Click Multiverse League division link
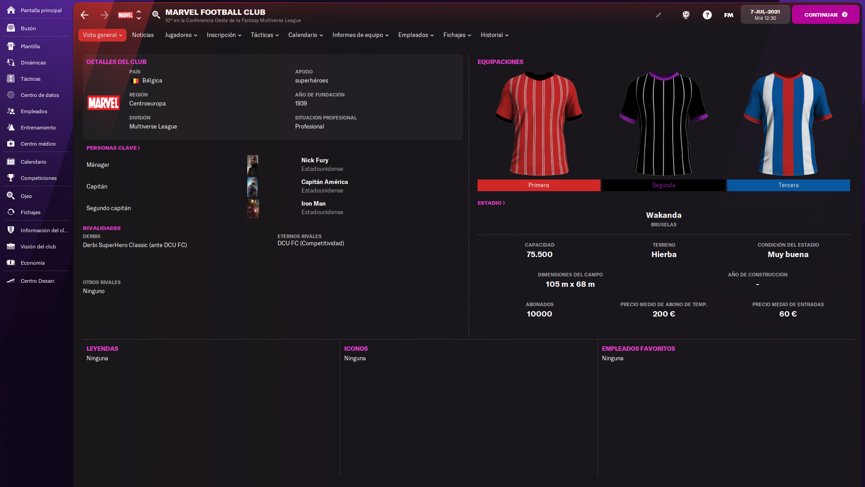Viewport: 865px width, 487px height. tap(153, 127)
